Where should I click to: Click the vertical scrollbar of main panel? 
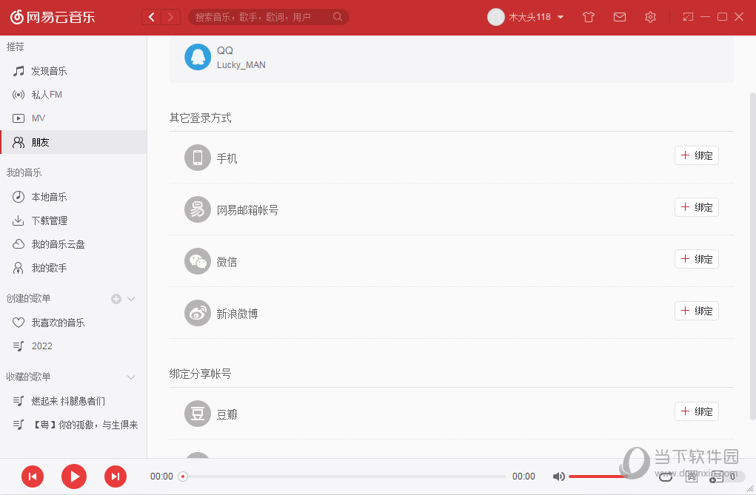pos(752,255)
